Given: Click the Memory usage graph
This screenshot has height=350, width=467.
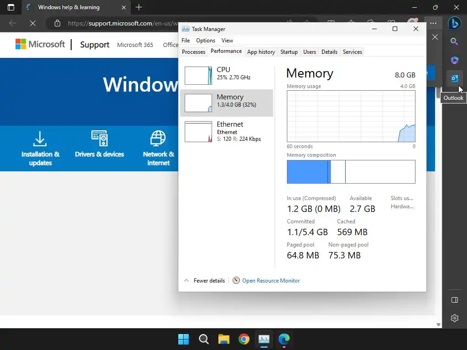Looking at the screenshot, I should pyautogui.click(x=351, y=116).
